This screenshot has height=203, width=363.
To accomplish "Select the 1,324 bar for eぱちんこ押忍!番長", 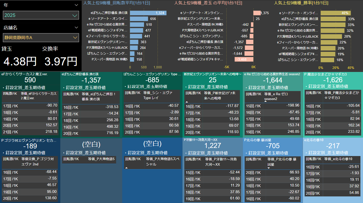I will point(148,13).
